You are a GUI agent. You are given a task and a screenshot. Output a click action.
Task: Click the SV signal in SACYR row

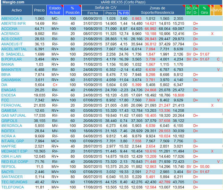tap(189, 172)
